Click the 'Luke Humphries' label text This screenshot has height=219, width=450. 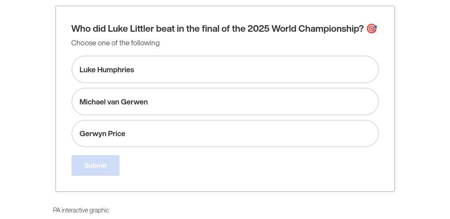(x=107, y=70)
